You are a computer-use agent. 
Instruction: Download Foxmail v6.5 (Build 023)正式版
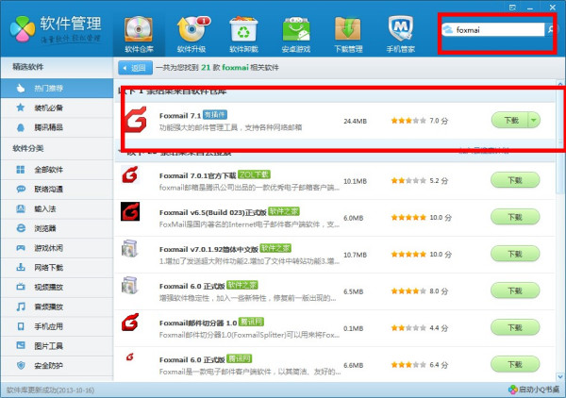click(x=515, y=217)
